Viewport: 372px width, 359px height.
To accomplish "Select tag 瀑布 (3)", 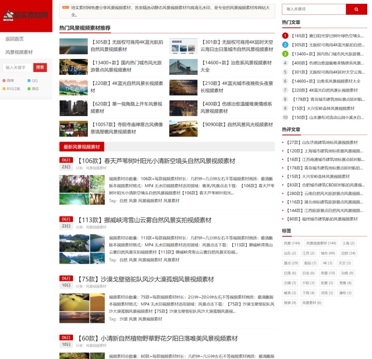I will point(345,293).
